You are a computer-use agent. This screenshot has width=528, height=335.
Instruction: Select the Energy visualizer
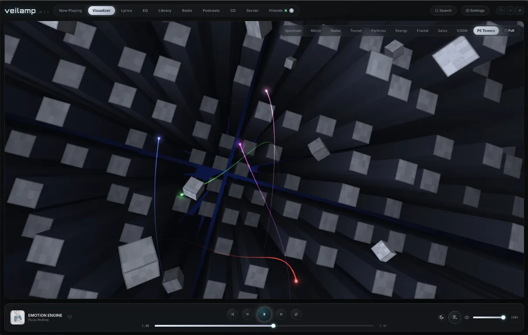401,31
